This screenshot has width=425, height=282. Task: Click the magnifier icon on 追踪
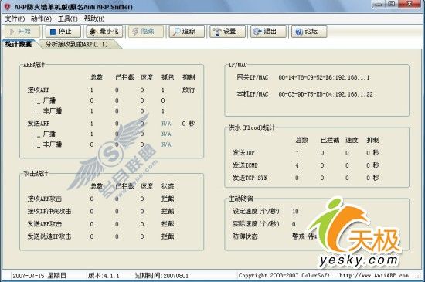click(176, 32)
